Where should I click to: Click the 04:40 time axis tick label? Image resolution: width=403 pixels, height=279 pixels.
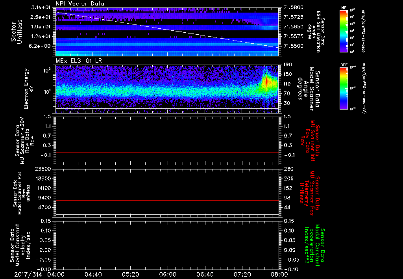(94, 273)
